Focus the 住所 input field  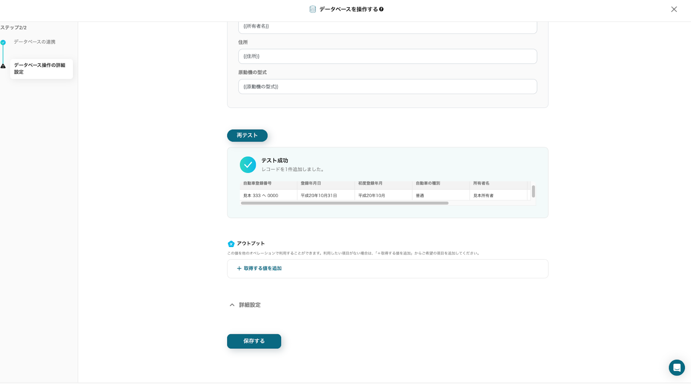387,57
